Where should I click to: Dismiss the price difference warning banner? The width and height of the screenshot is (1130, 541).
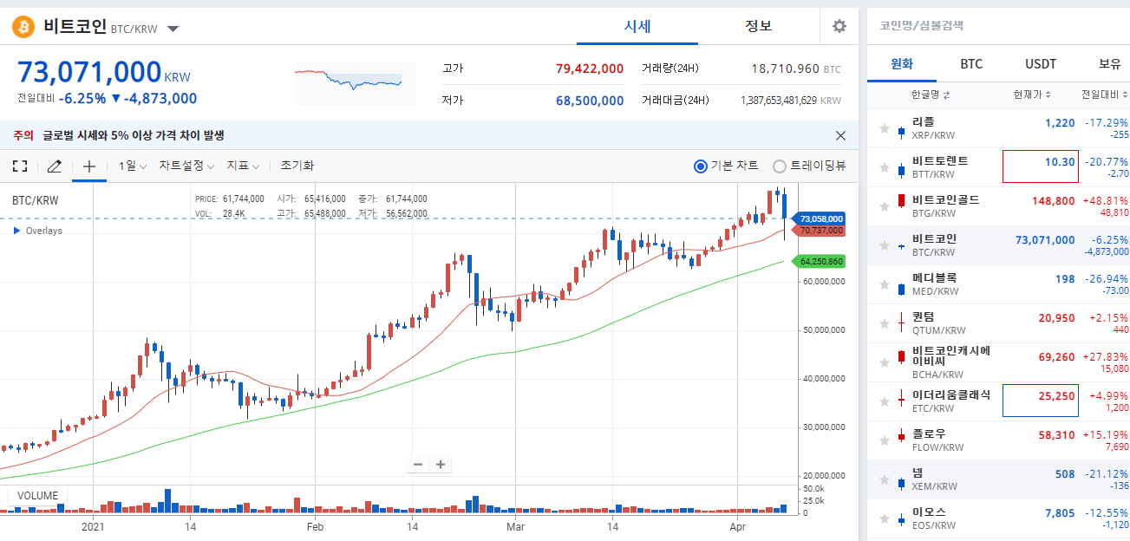point(840,135)
